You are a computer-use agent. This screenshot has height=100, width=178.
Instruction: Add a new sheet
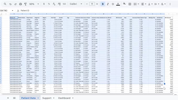pos(8,98)
